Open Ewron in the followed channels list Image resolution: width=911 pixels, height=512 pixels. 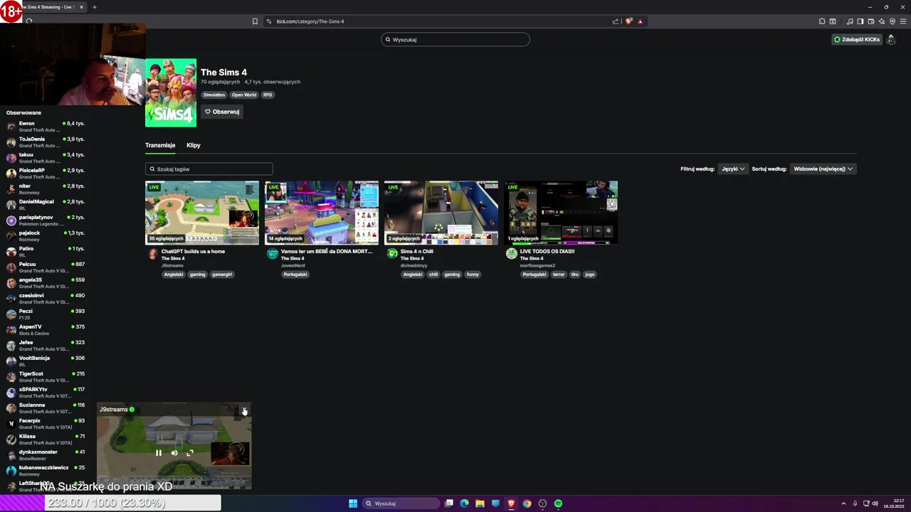click(46, 127)
